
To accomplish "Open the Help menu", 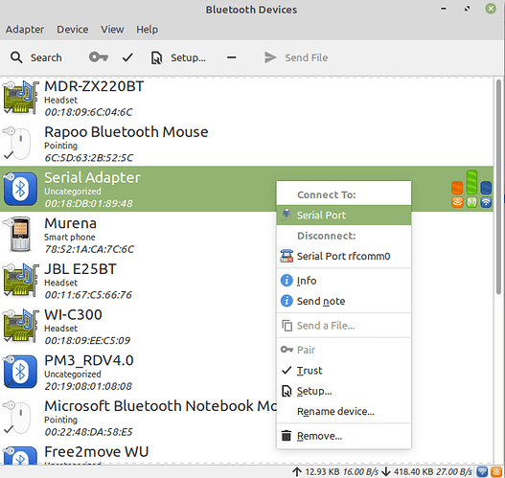I will click(147, 30).
